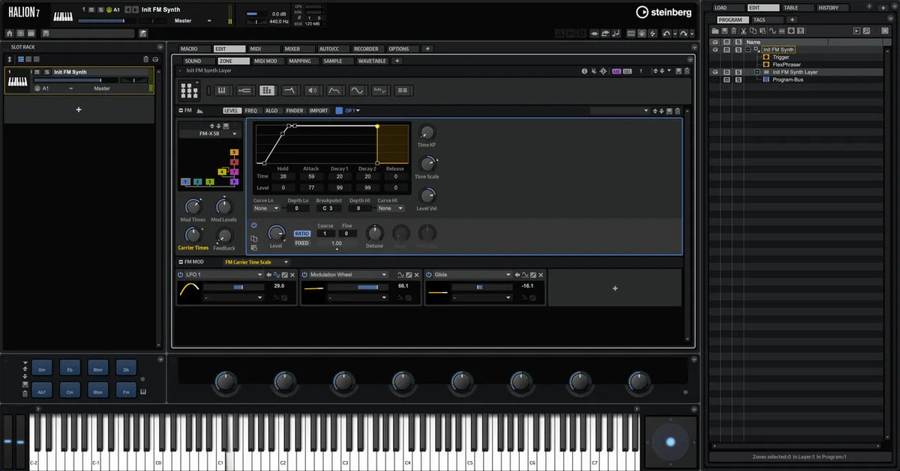The width and height of the screenshot is (900, 471).
Task: Show the step modulator section icon
Action: [380, 91]
